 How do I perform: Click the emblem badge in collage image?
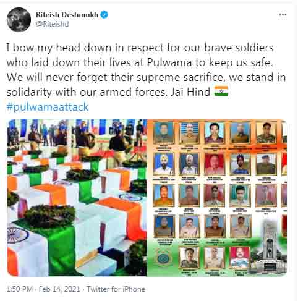pos(163,258)
